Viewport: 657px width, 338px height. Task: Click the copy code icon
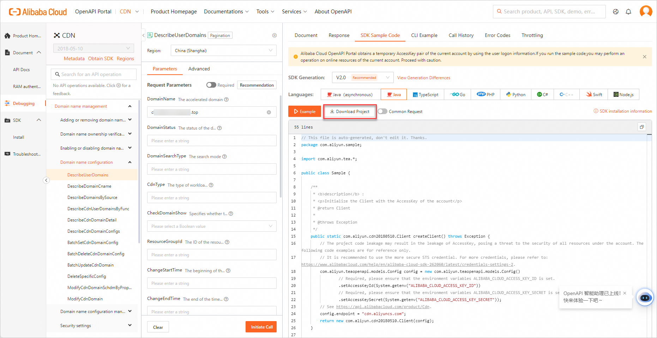click(x=642, y=127)
